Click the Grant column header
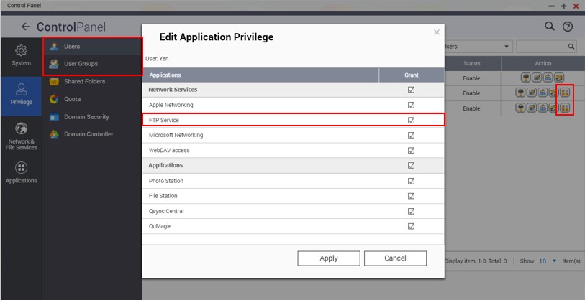Viewport: 585px width, 300px height. 412,75
